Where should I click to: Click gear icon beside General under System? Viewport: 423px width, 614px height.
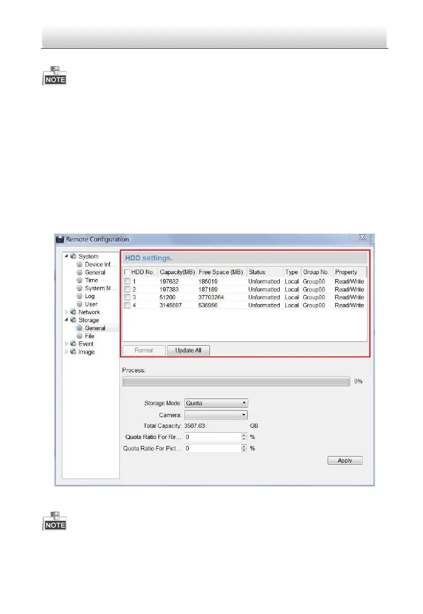(80, 272)
